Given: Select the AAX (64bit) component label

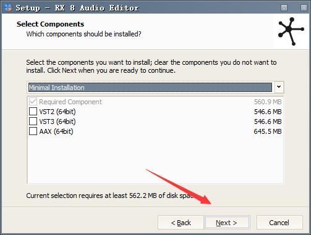Looking at the screenshot, I should 56,131.
